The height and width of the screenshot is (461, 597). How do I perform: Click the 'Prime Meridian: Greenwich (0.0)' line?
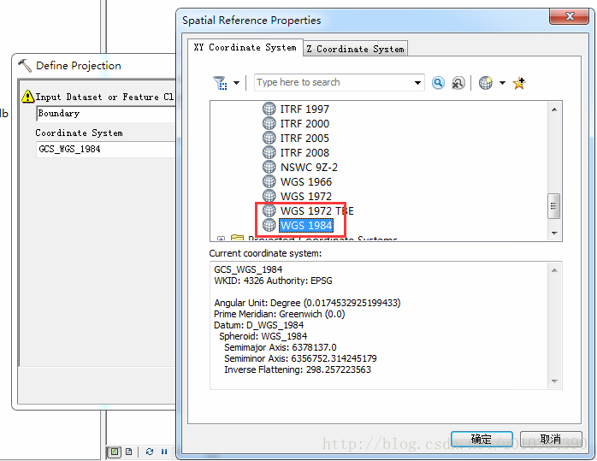tap(280, 315)
